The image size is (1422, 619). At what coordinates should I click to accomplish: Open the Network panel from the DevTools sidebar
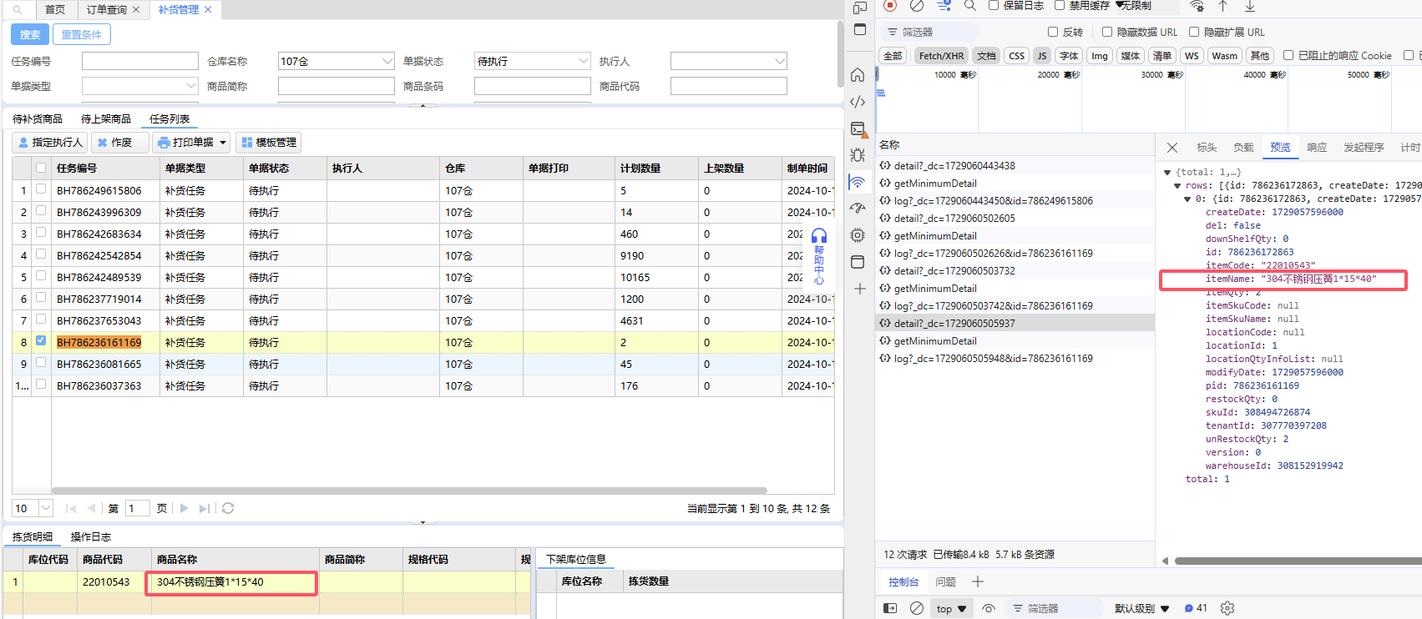point(858,182)
